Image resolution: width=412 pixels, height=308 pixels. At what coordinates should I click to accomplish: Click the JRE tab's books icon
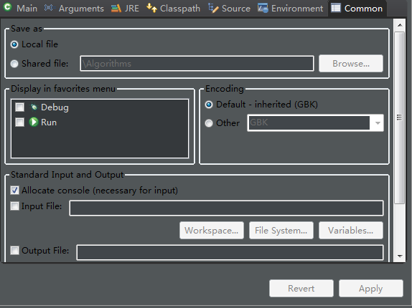click(116, 9)
